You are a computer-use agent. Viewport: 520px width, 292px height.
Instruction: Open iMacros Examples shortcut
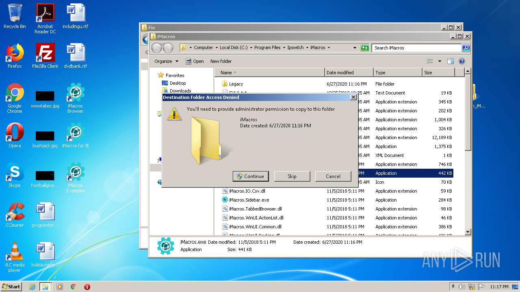point(76,178)
